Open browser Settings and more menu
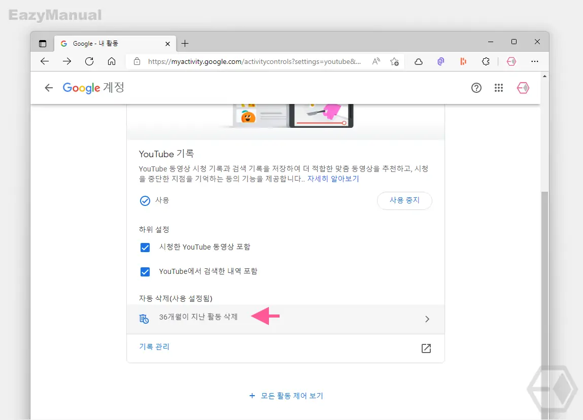Viewport: 583px width, 420px height. pyautogui.click(x=535, y=61)
